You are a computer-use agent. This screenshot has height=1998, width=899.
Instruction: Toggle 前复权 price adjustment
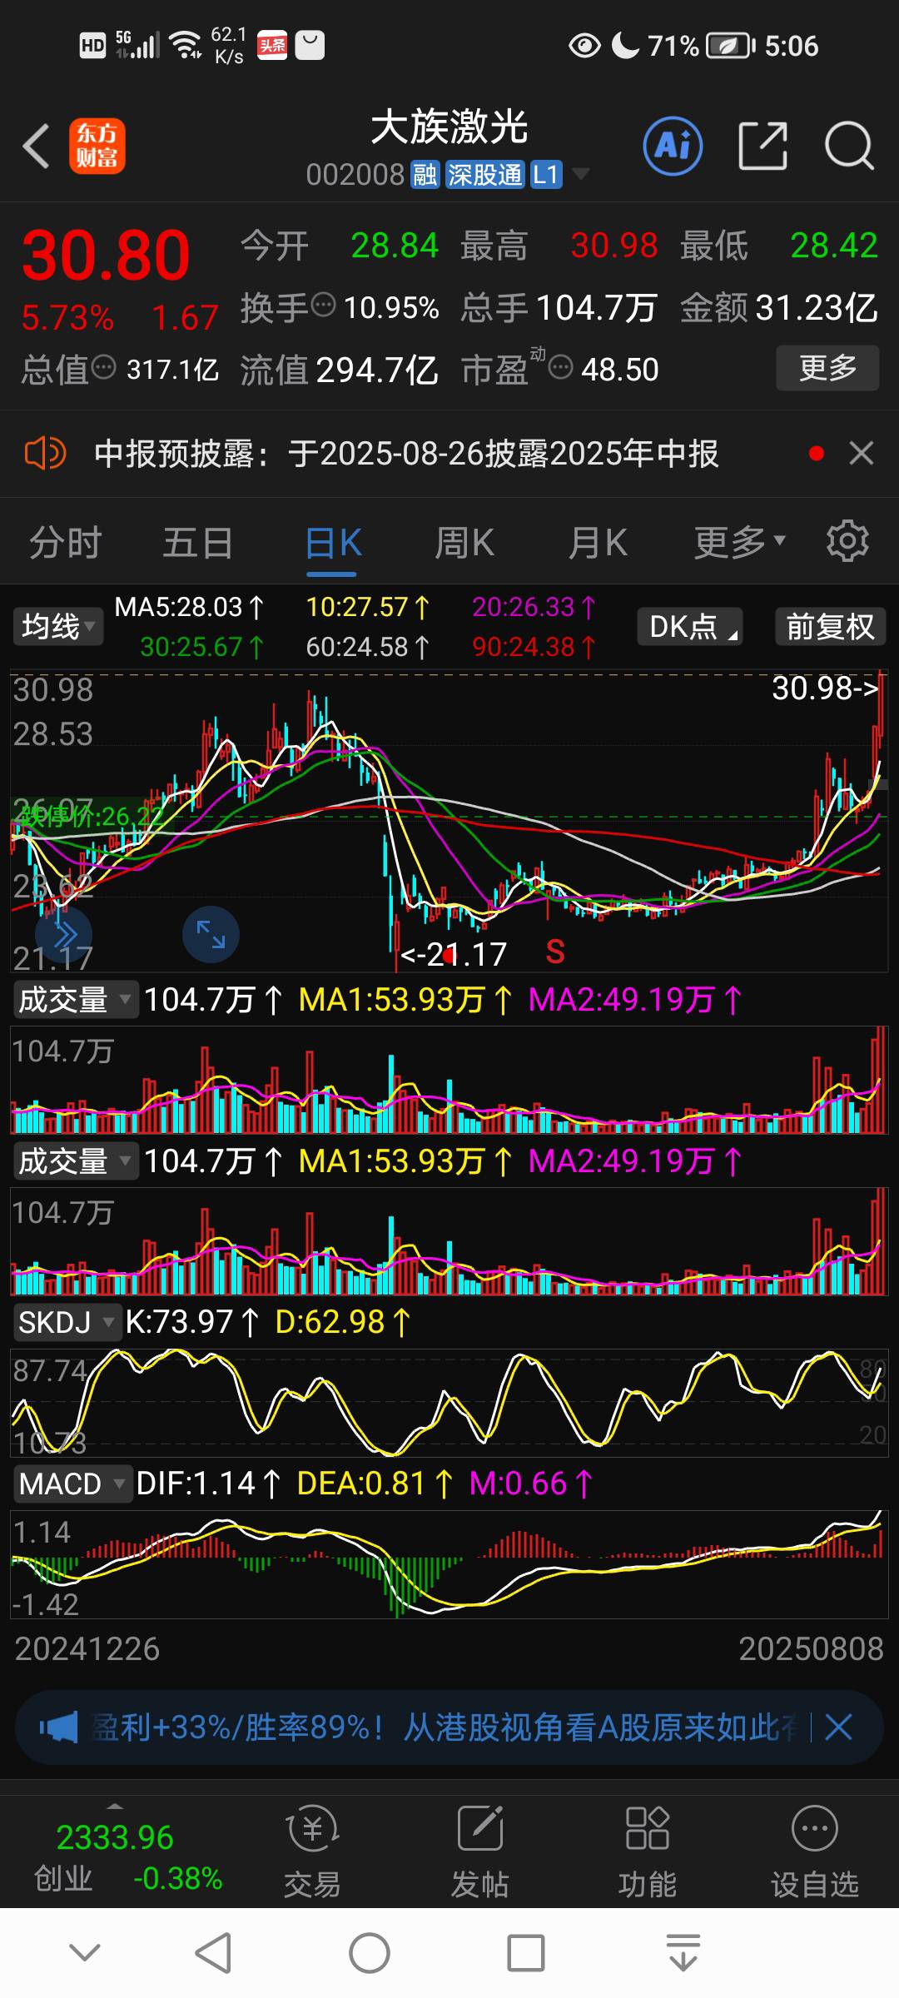(830, 626)
